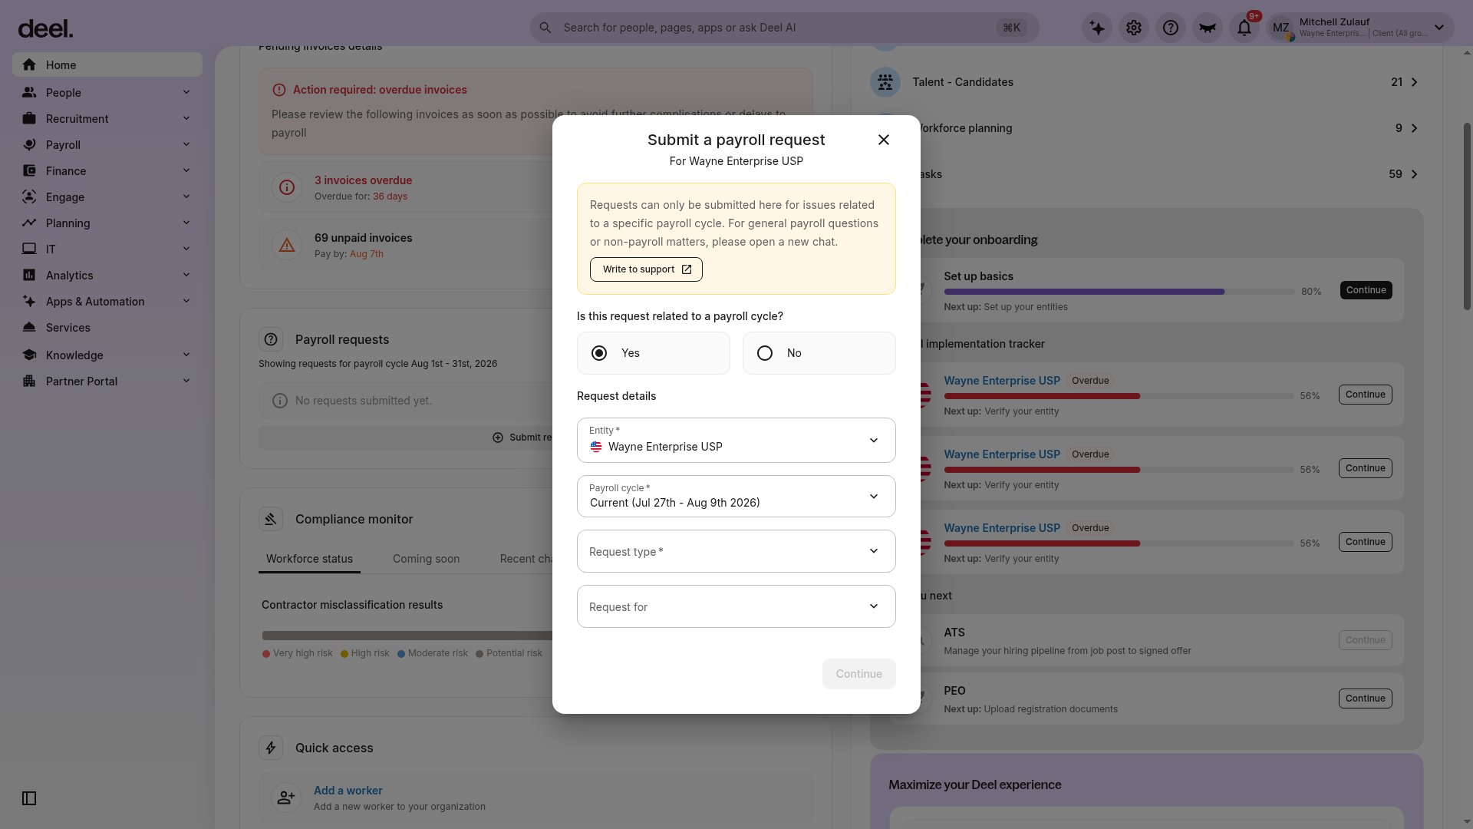This screenshot has height=829, width=1473.
Task: Click Continue for PEO
Action: click(x=1365, y=699)
